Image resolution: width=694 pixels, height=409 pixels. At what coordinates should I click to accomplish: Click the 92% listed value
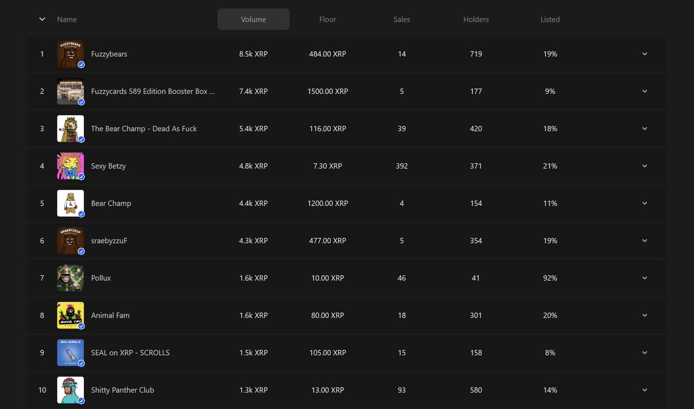click(550, 278)
